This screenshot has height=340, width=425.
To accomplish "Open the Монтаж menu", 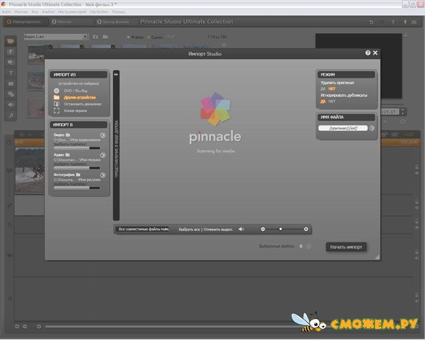I will click(21, 12).
